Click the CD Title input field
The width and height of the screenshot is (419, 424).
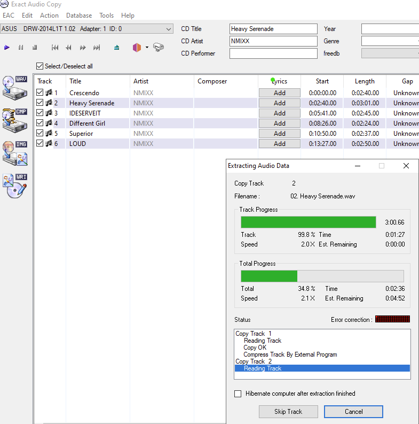coord(273,29)
